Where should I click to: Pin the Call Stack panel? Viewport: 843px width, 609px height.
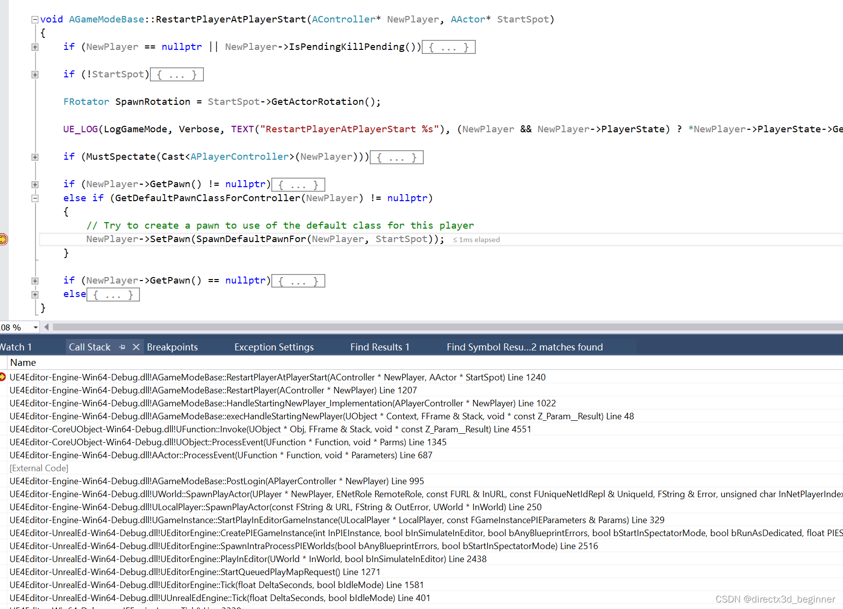pyautogui.click(x=122, y=347)
